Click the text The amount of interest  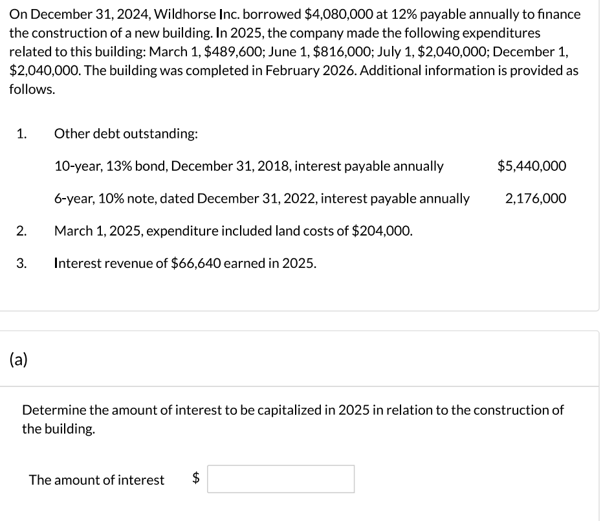[96, 480]
